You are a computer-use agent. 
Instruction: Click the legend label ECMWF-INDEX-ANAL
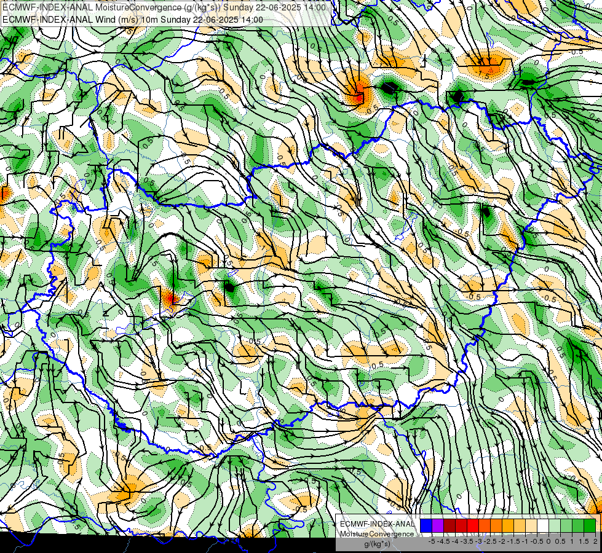377,524
